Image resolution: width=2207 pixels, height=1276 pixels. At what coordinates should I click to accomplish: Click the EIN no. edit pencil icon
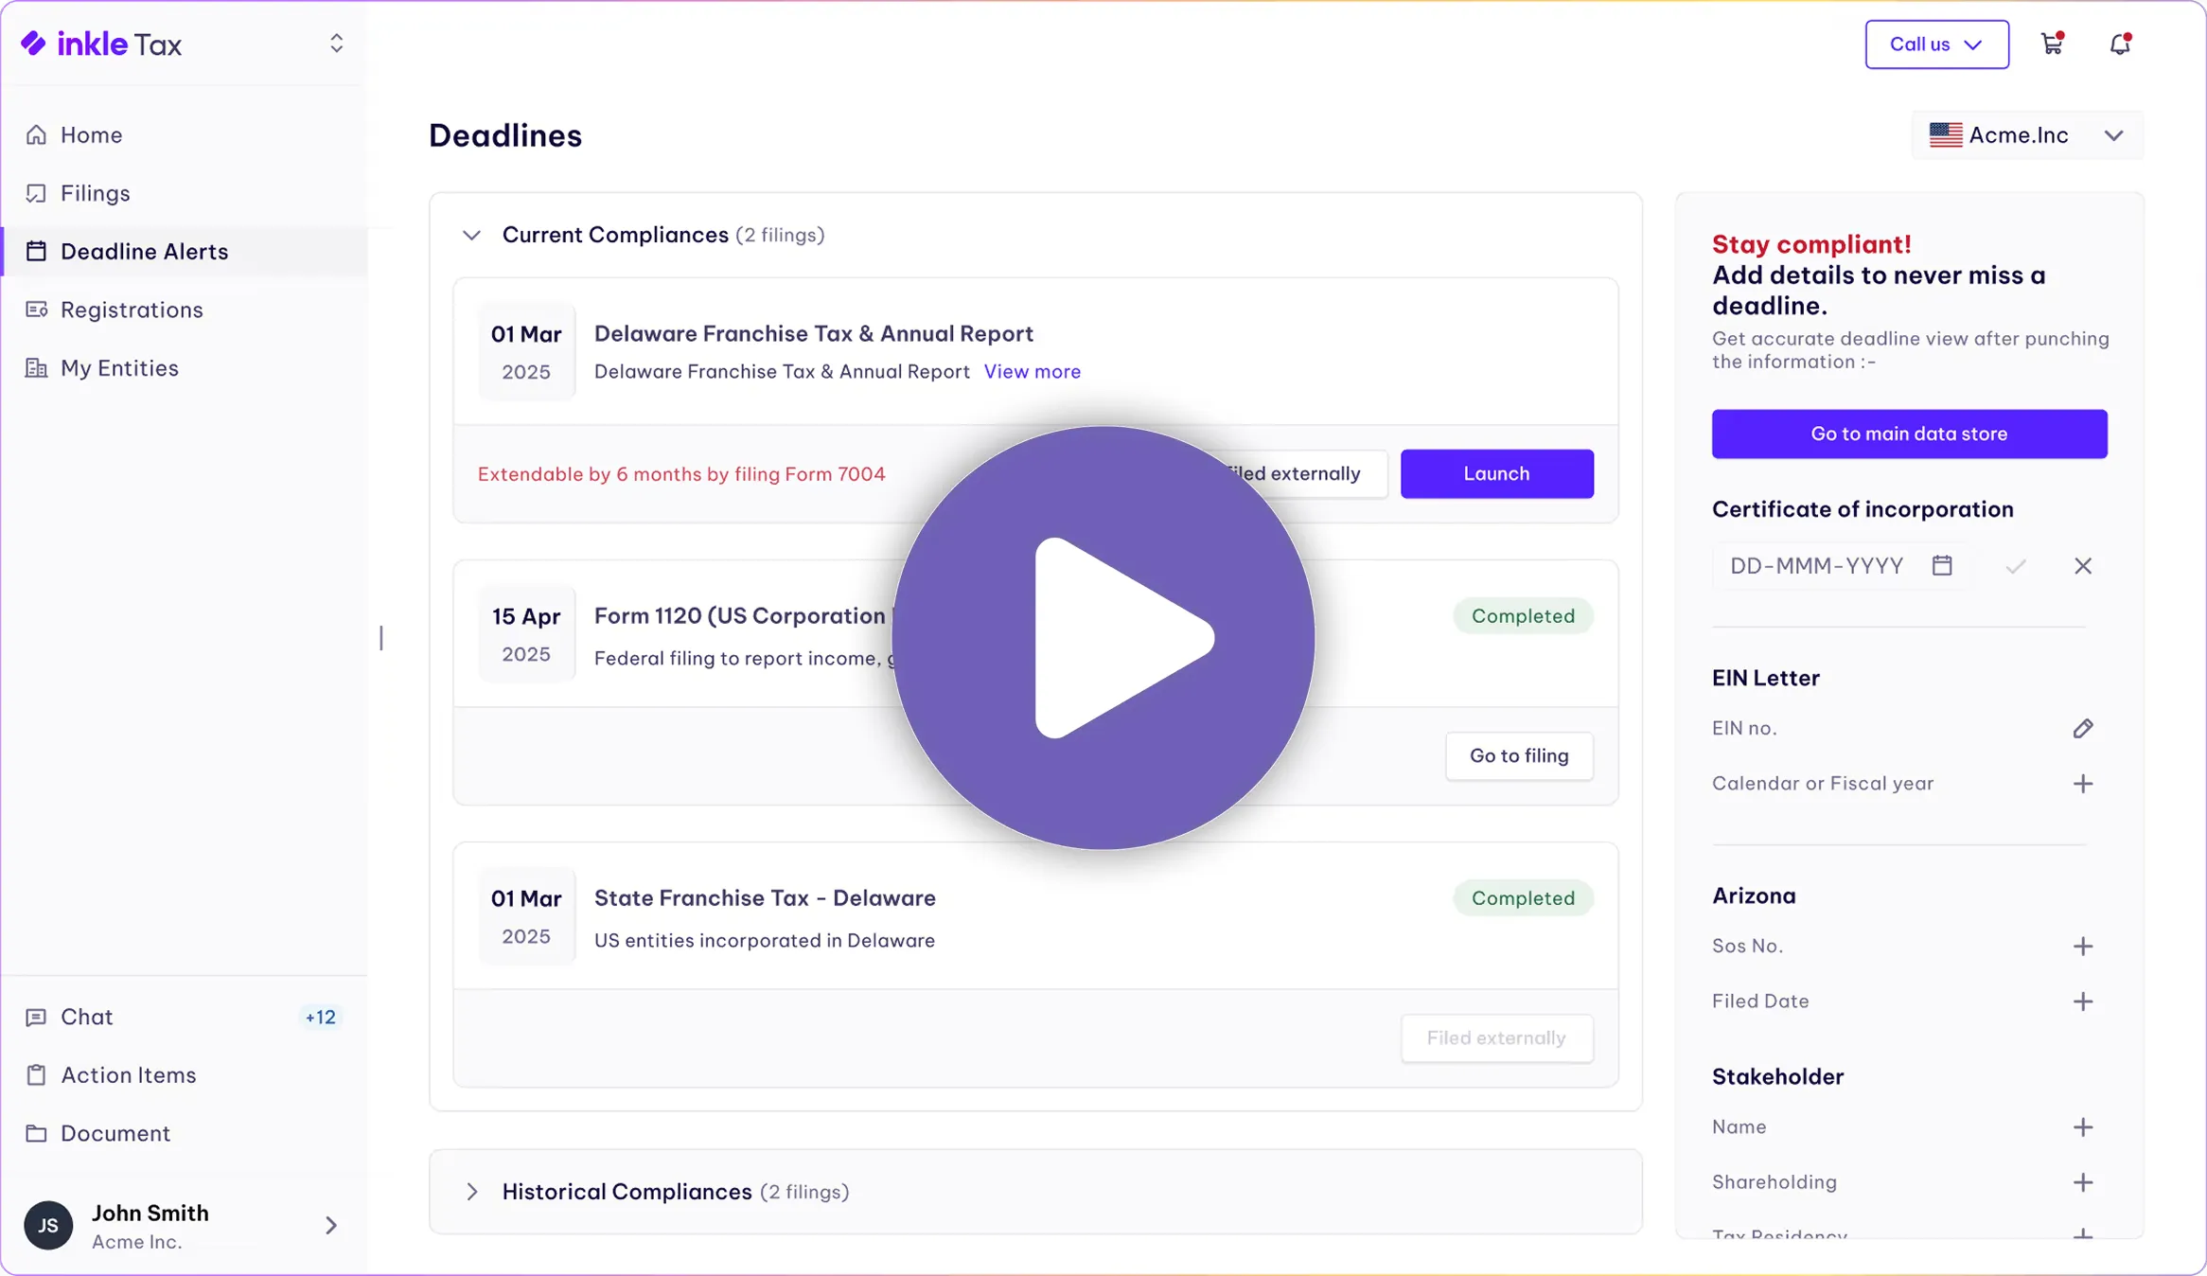[x=2082, y=728]
